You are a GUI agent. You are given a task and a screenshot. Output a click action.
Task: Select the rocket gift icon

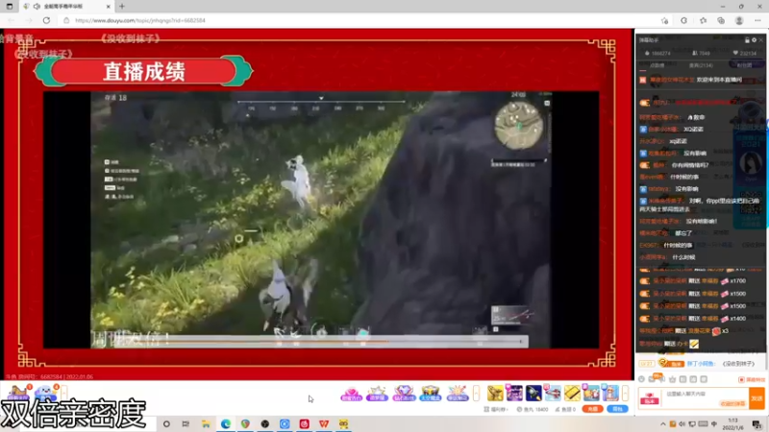533,393
